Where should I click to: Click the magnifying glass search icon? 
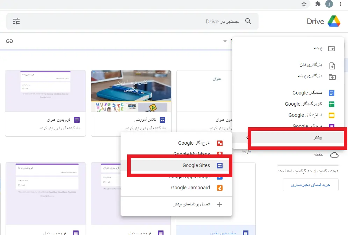pos(248,21)
